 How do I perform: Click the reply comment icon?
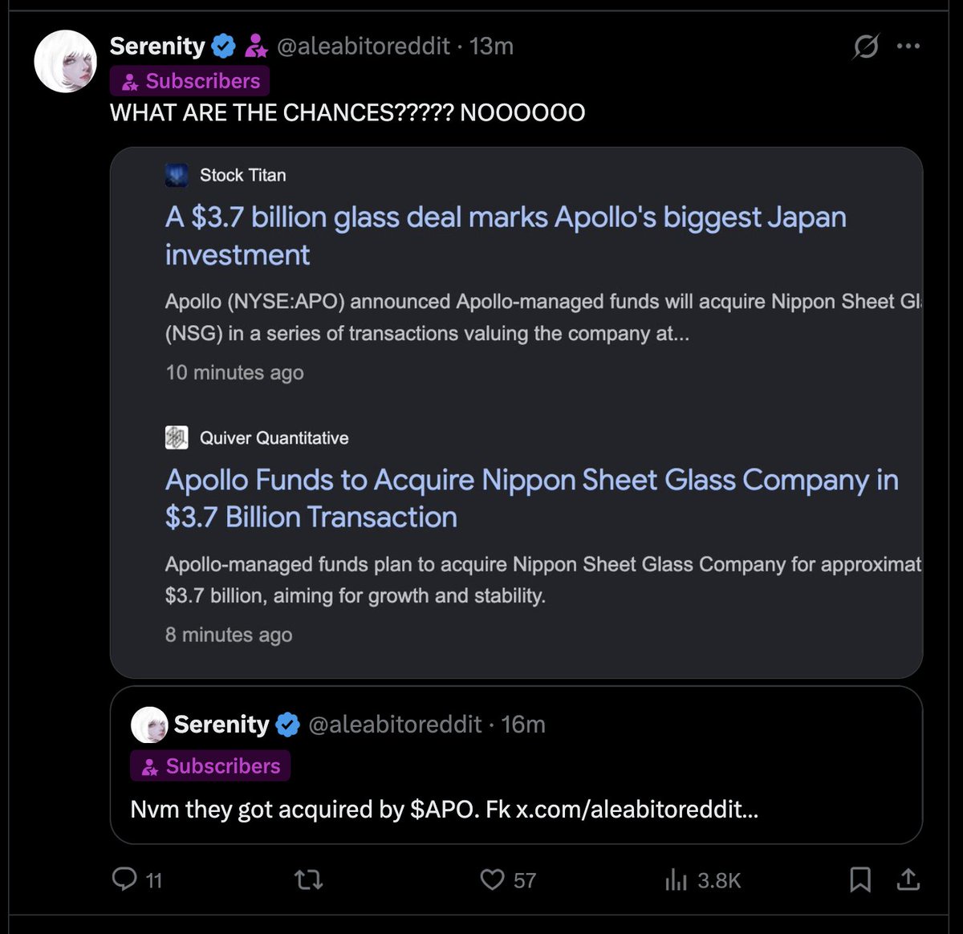pos(124,879)
